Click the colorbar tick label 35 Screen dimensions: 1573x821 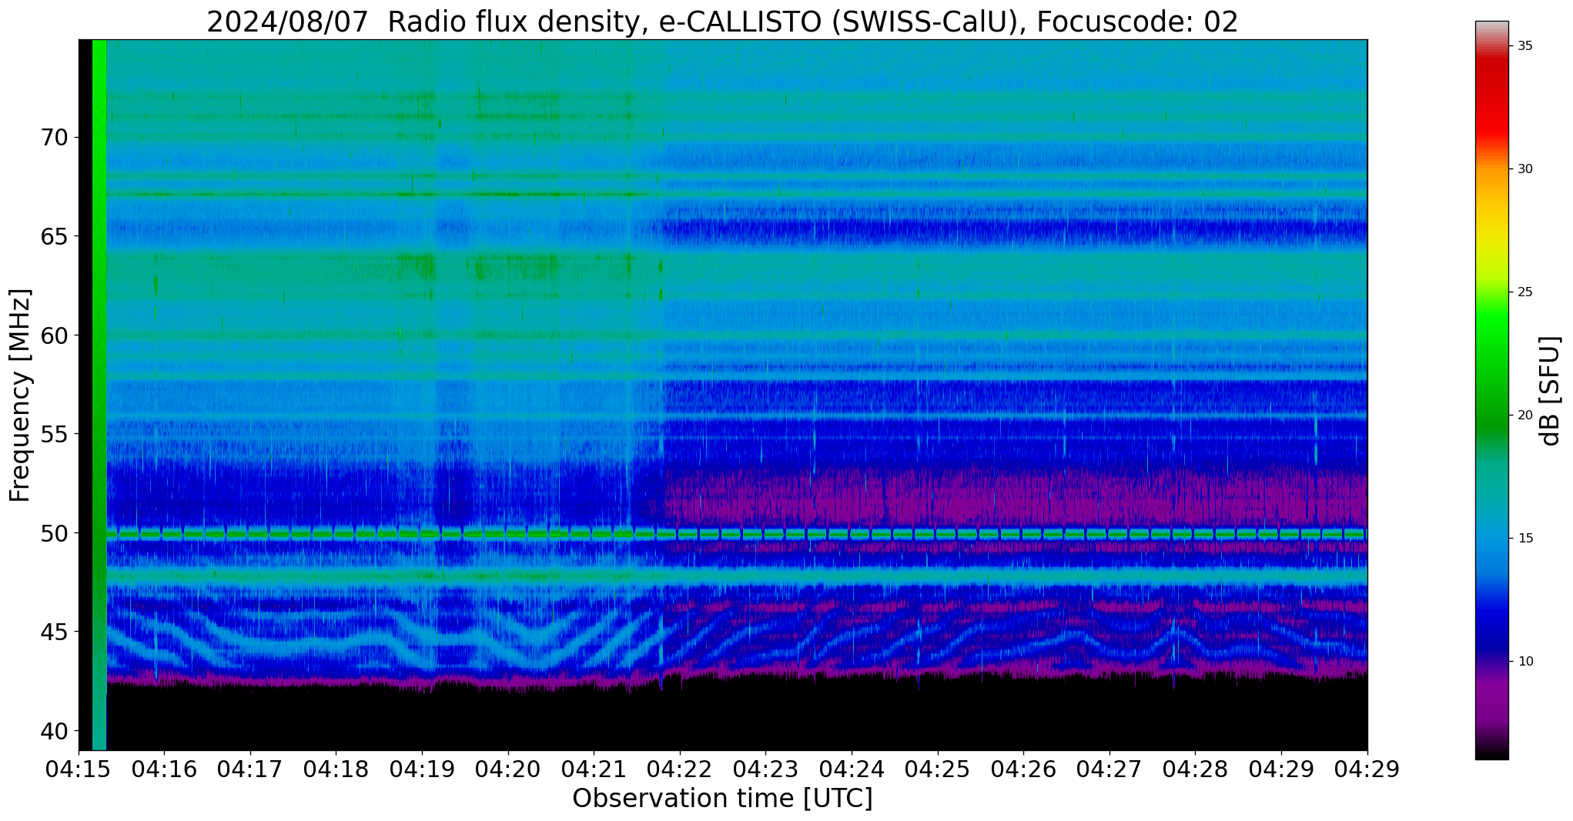1524,46
